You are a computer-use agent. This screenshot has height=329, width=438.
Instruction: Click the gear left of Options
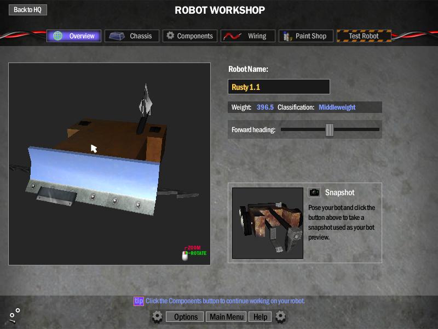157,316
